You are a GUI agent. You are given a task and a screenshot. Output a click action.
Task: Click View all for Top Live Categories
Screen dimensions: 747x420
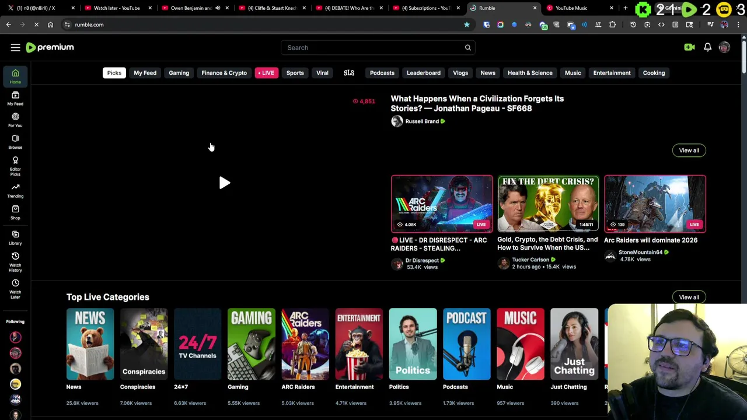689,297
